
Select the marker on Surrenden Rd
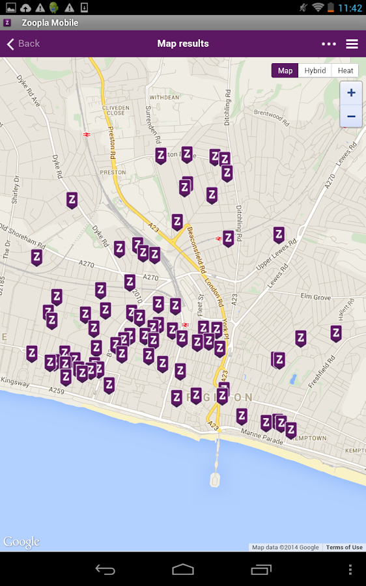pyautogui.click(x=161, y=156)
